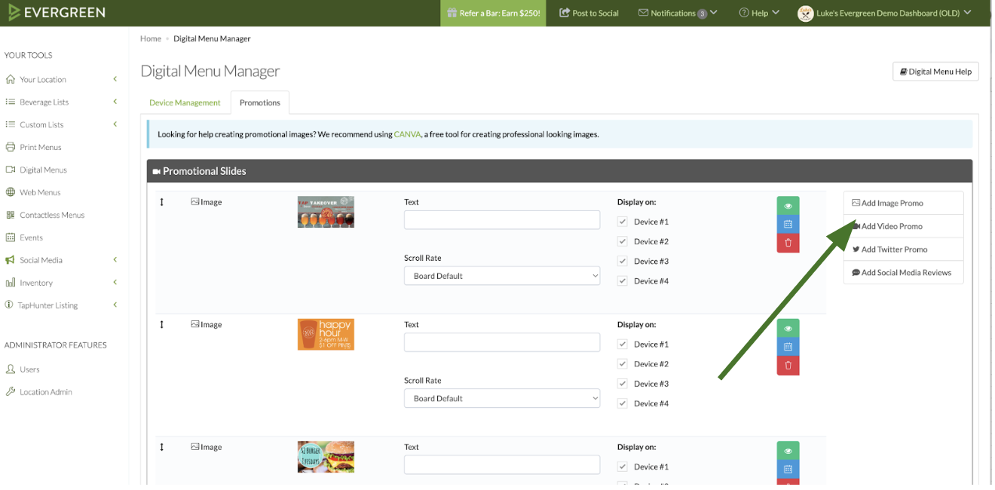Uncheck Device #3 for the Tap Takeover slide
The image size is (995, 490).
(622, 261)
